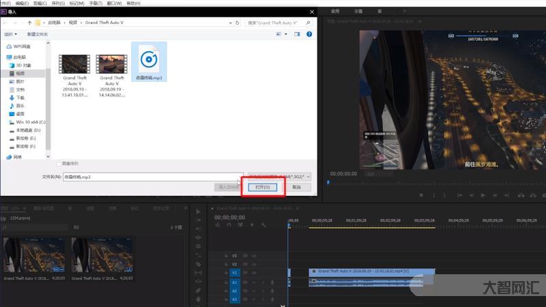The image size is (546, 307).
Task: Expand the view options dropdown arrow
Action: 286,34
